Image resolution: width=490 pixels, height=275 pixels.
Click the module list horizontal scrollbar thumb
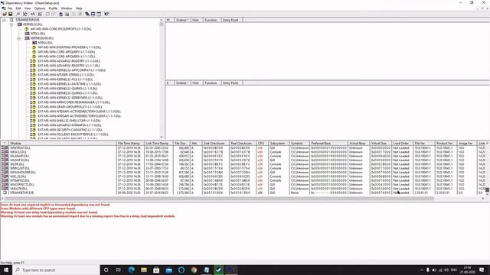pos(219,199)
